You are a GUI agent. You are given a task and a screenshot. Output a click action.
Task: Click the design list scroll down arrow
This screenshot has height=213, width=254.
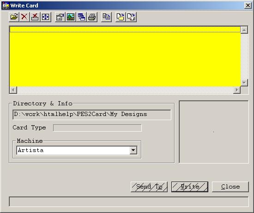tap(244, 83)
